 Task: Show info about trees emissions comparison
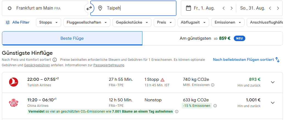tap(177, 112)
